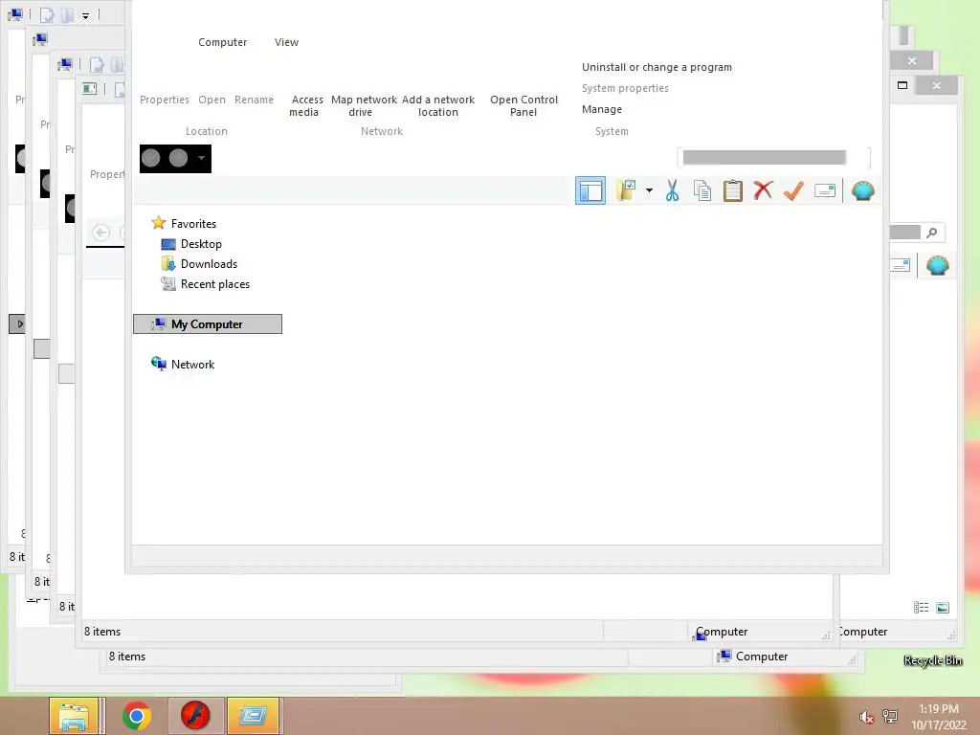980x735 pixels.
Task: Select Recent places under Favorites
Action: [x=215, y=284]
